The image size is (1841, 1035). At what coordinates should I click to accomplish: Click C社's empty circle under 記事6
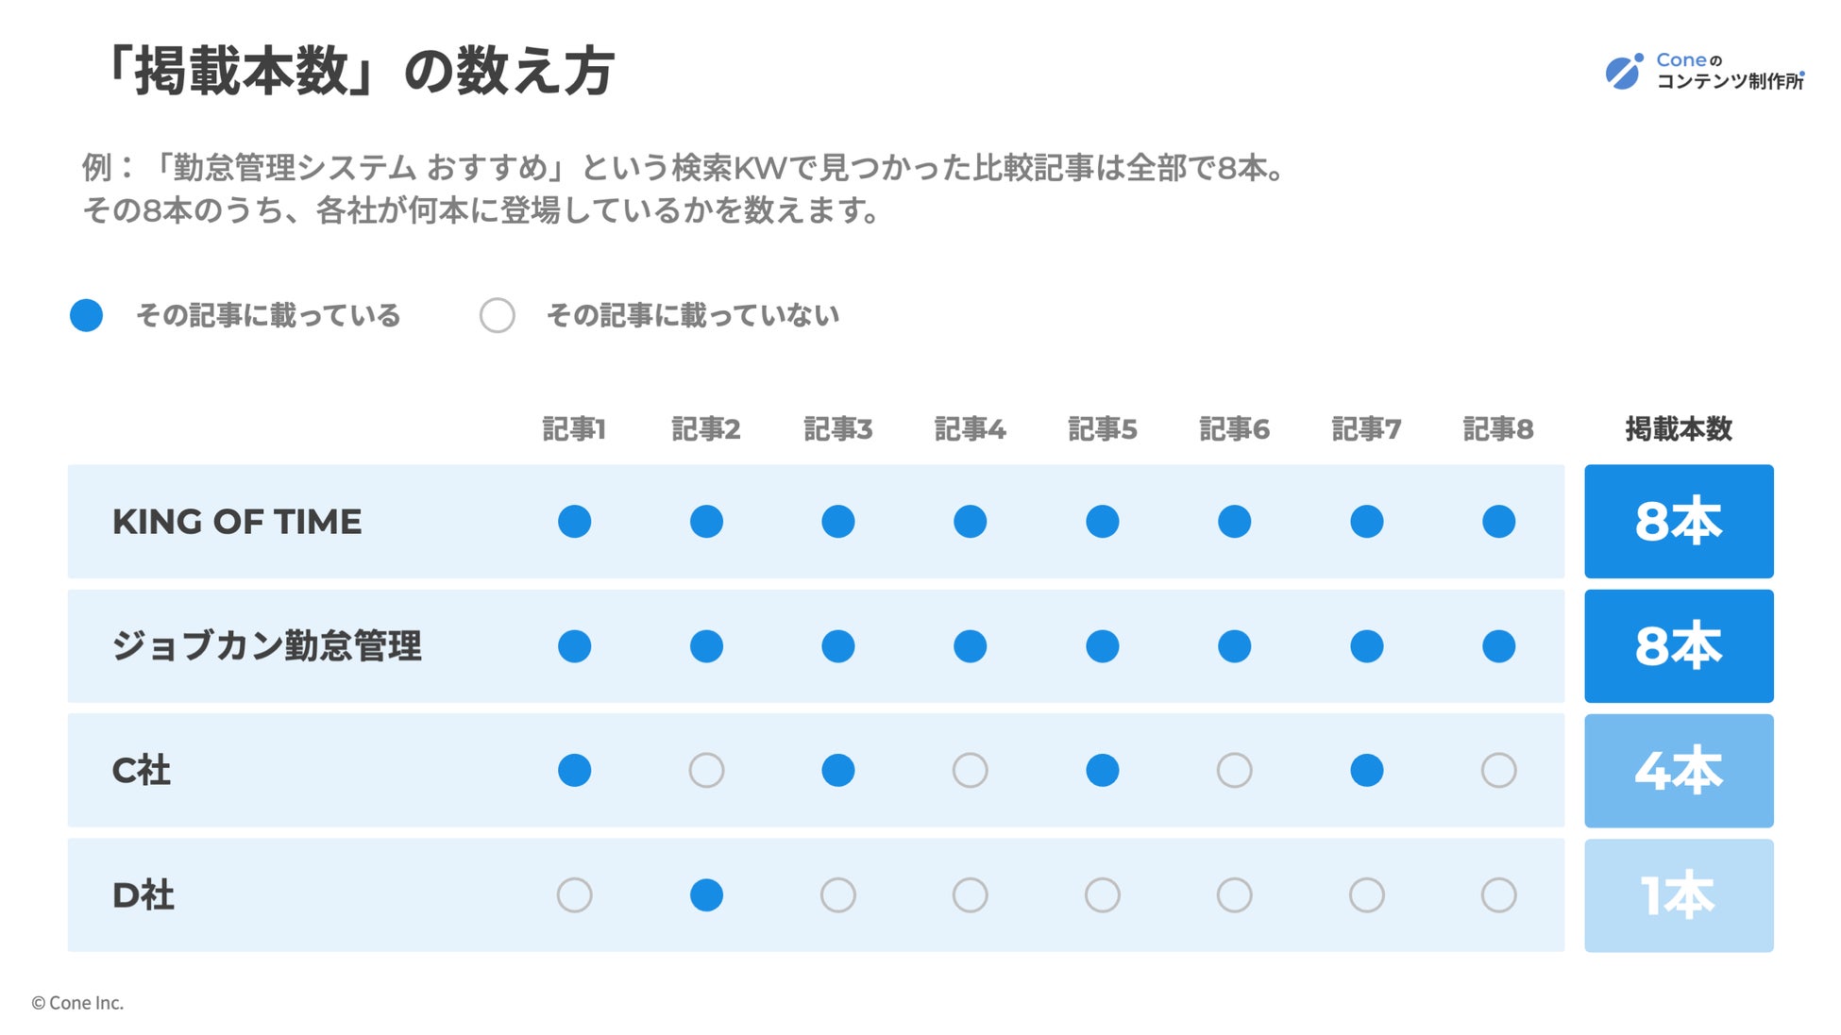point(1234,771)
